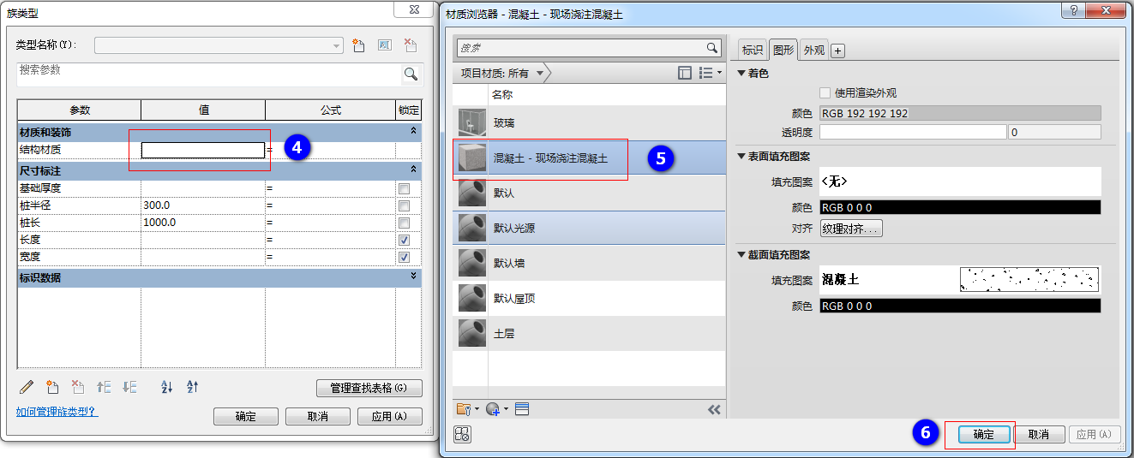Click the search magnifier in material browser
1134x458 pixels.
point(711,48)
